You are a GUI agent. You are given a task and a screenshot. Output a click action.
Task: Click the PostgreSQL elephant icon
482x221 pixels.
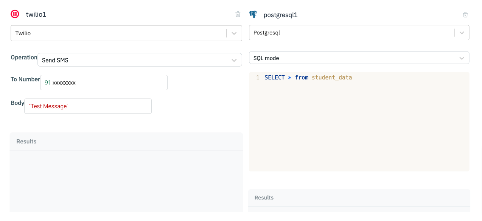coord(253,14)
